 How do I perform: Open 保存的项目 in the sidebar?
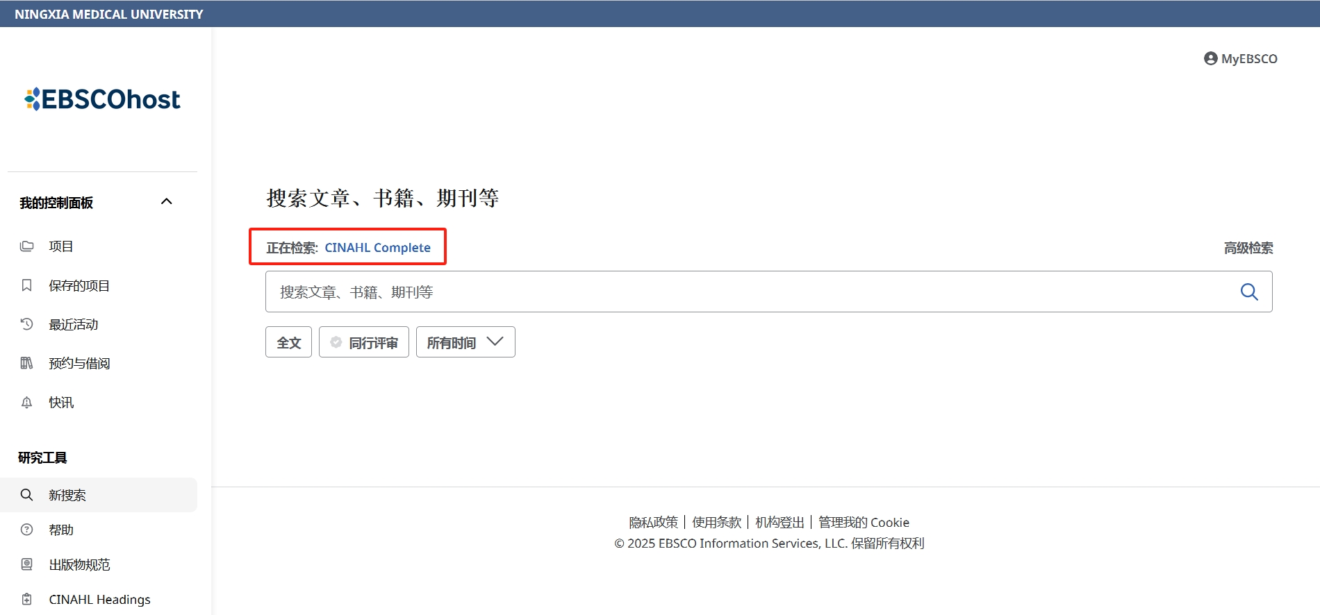coord(79,285)
